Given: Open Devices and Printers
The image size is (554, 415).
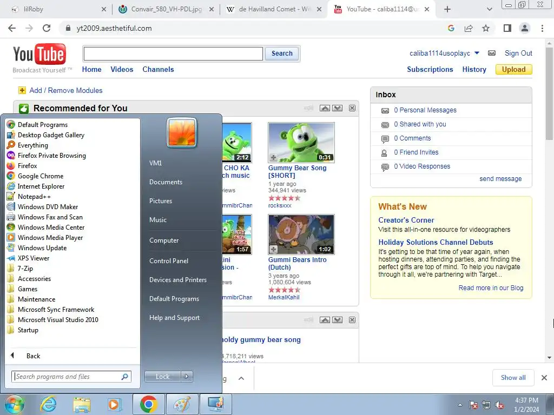Looking at the screenshot, I should [x=177, y=279].
